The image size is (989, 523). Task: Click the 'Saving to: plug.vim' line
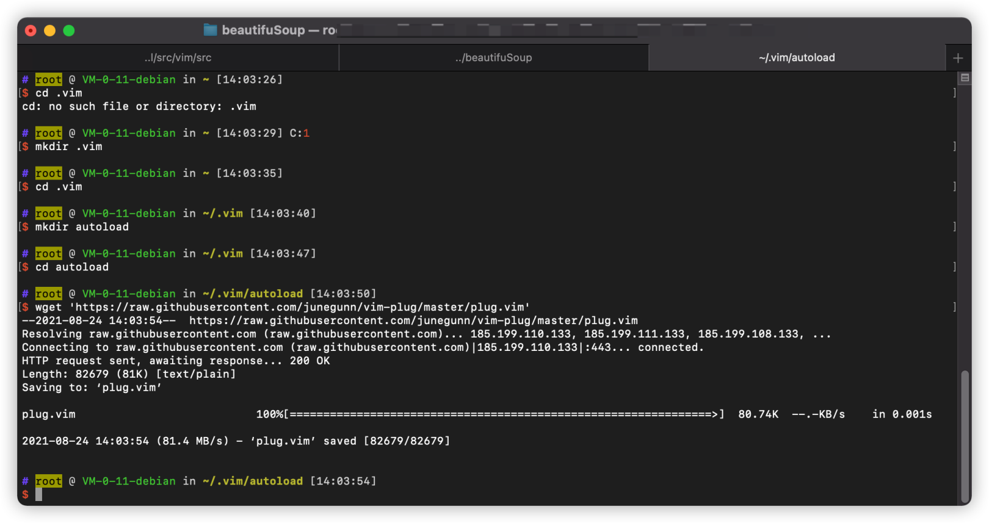[x=92, y=388]
